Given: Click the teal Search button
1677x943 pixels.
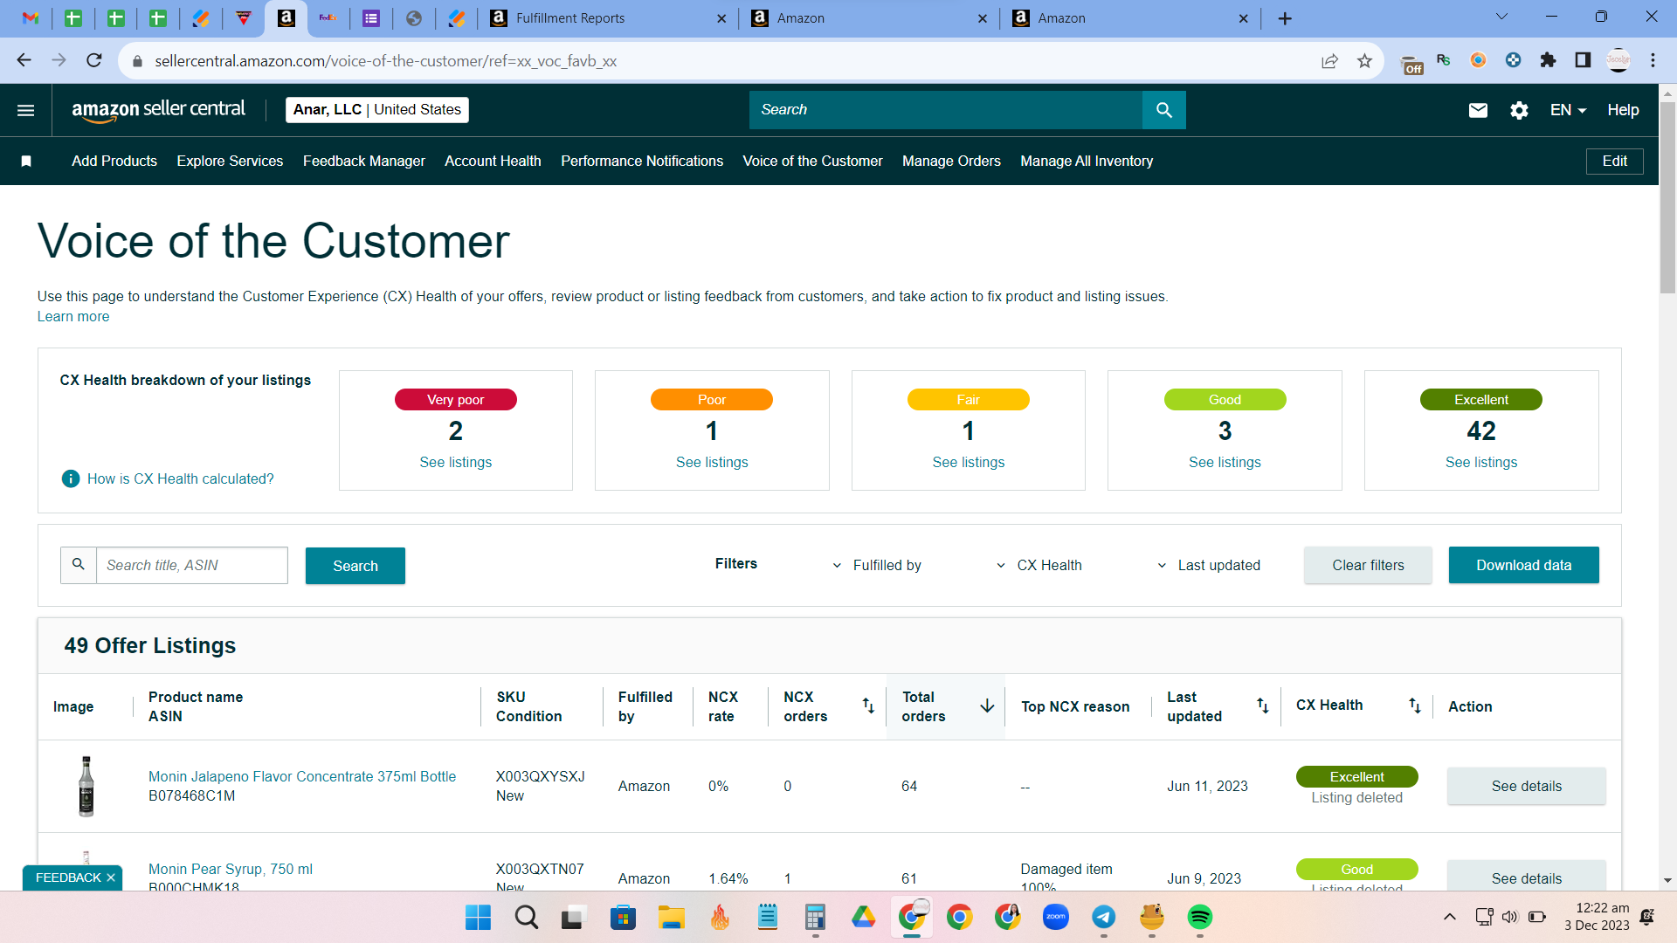Looking at the screenshot, I should click(x=355, y=566).
